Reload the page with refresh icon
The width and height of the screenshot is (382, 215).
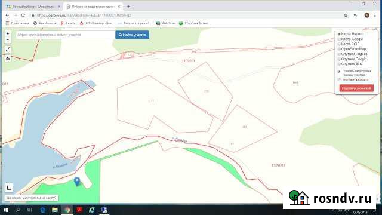coord(23,15)
